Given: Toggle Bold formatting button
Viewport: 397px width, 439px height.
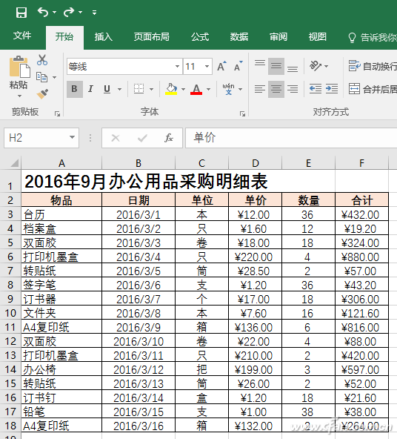Looking at the screenshot, I should click(74, 89).
